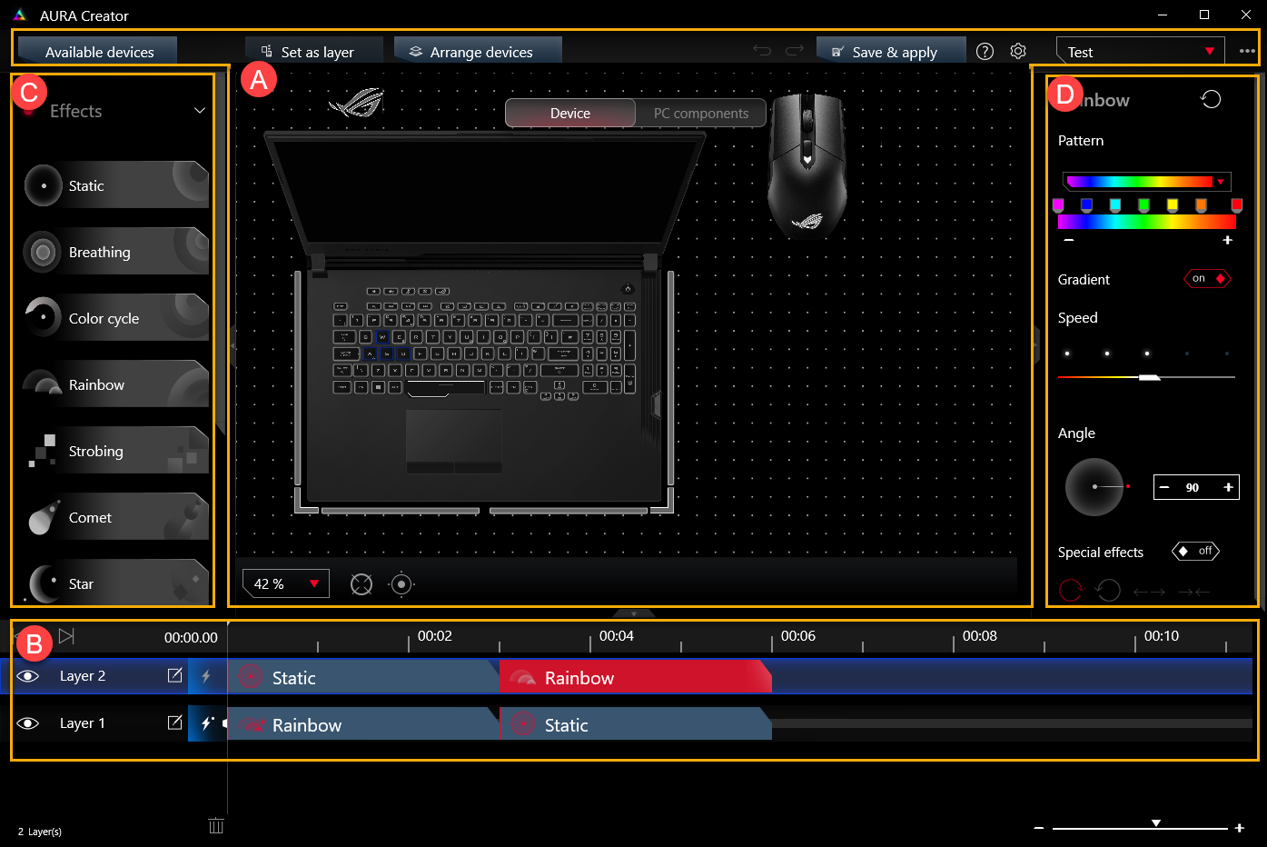Click the lightning icon on Layer 1

[207, 723]
